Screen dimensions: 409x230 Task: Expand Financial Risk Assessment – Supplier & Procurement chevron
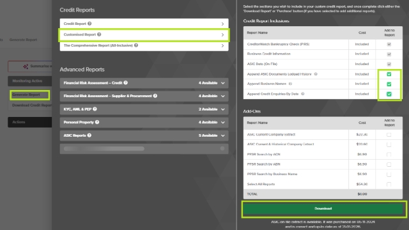[223, 96]
